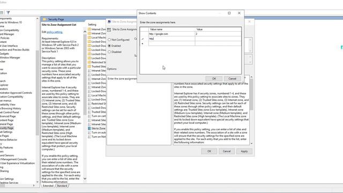Click the value name cell containing http
The height and width of the screenshot is (193, 343).
point(171,39)
